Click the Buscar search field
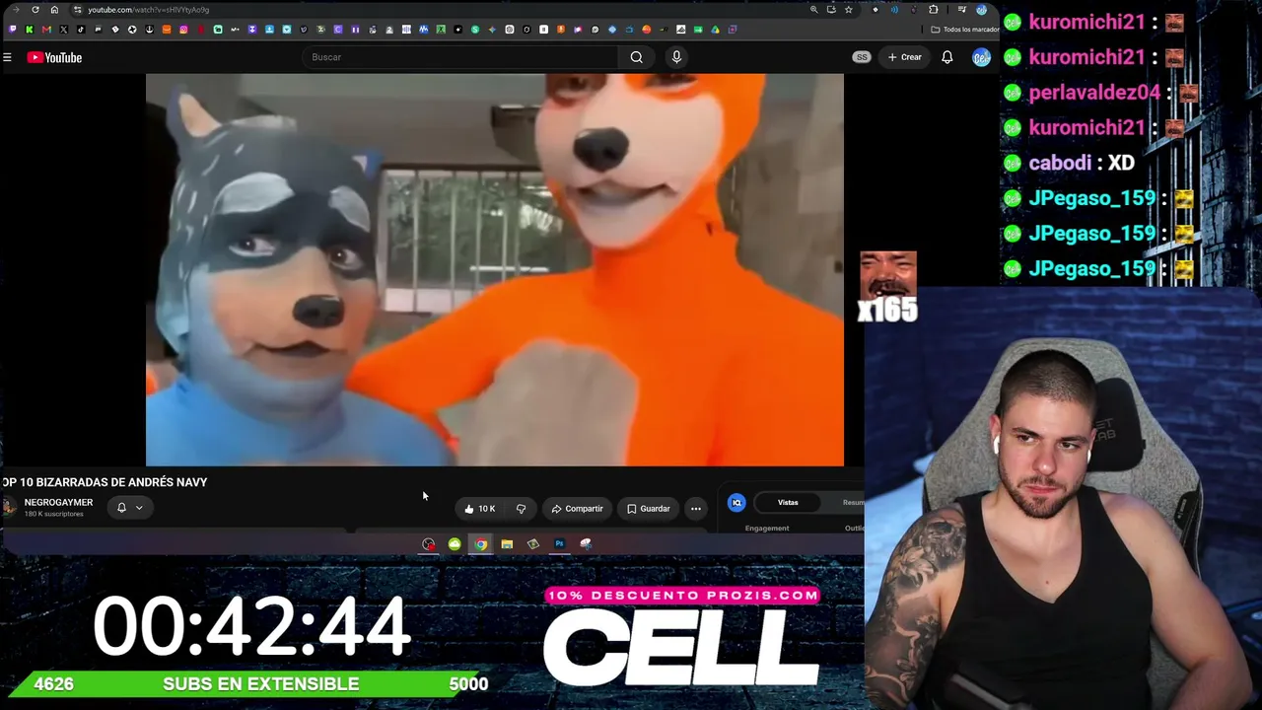Image resolution: width=1262 pixels, height=710 pixels. [459, 57]
